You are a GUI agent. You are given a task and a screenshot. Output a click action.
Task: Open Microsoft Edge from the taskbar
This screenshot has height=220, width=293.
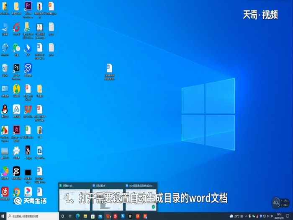pos(78,216)
